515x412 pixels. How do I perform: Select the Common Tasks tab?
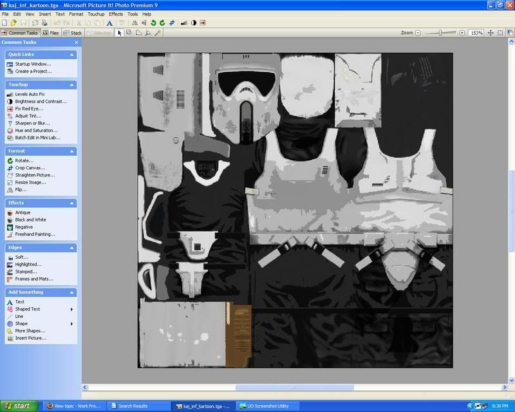pos(20,33)
